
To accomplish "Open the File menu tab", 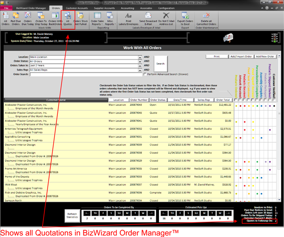I will pos(6,8).
